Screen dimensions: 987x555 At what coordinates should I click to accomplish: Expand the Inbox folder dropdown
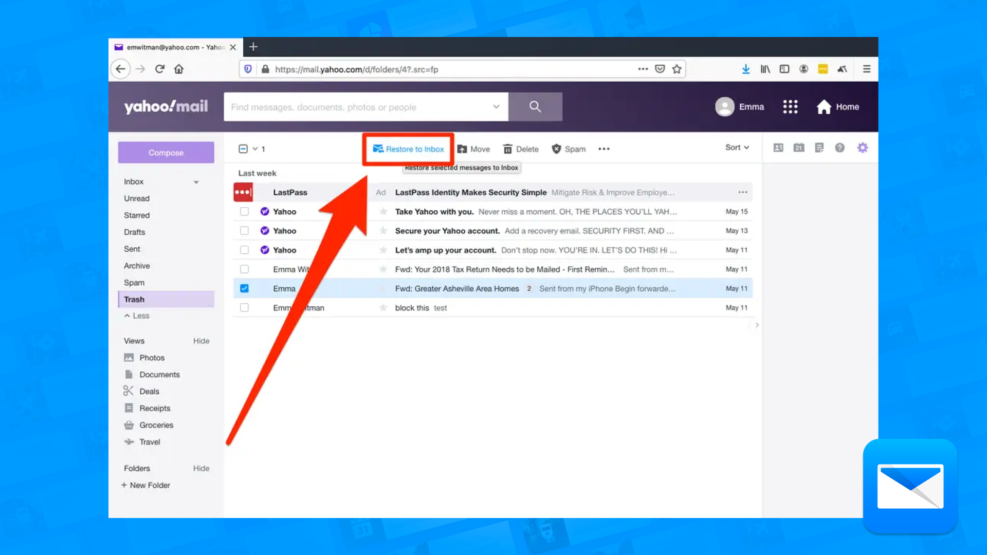tap(196, 181)
